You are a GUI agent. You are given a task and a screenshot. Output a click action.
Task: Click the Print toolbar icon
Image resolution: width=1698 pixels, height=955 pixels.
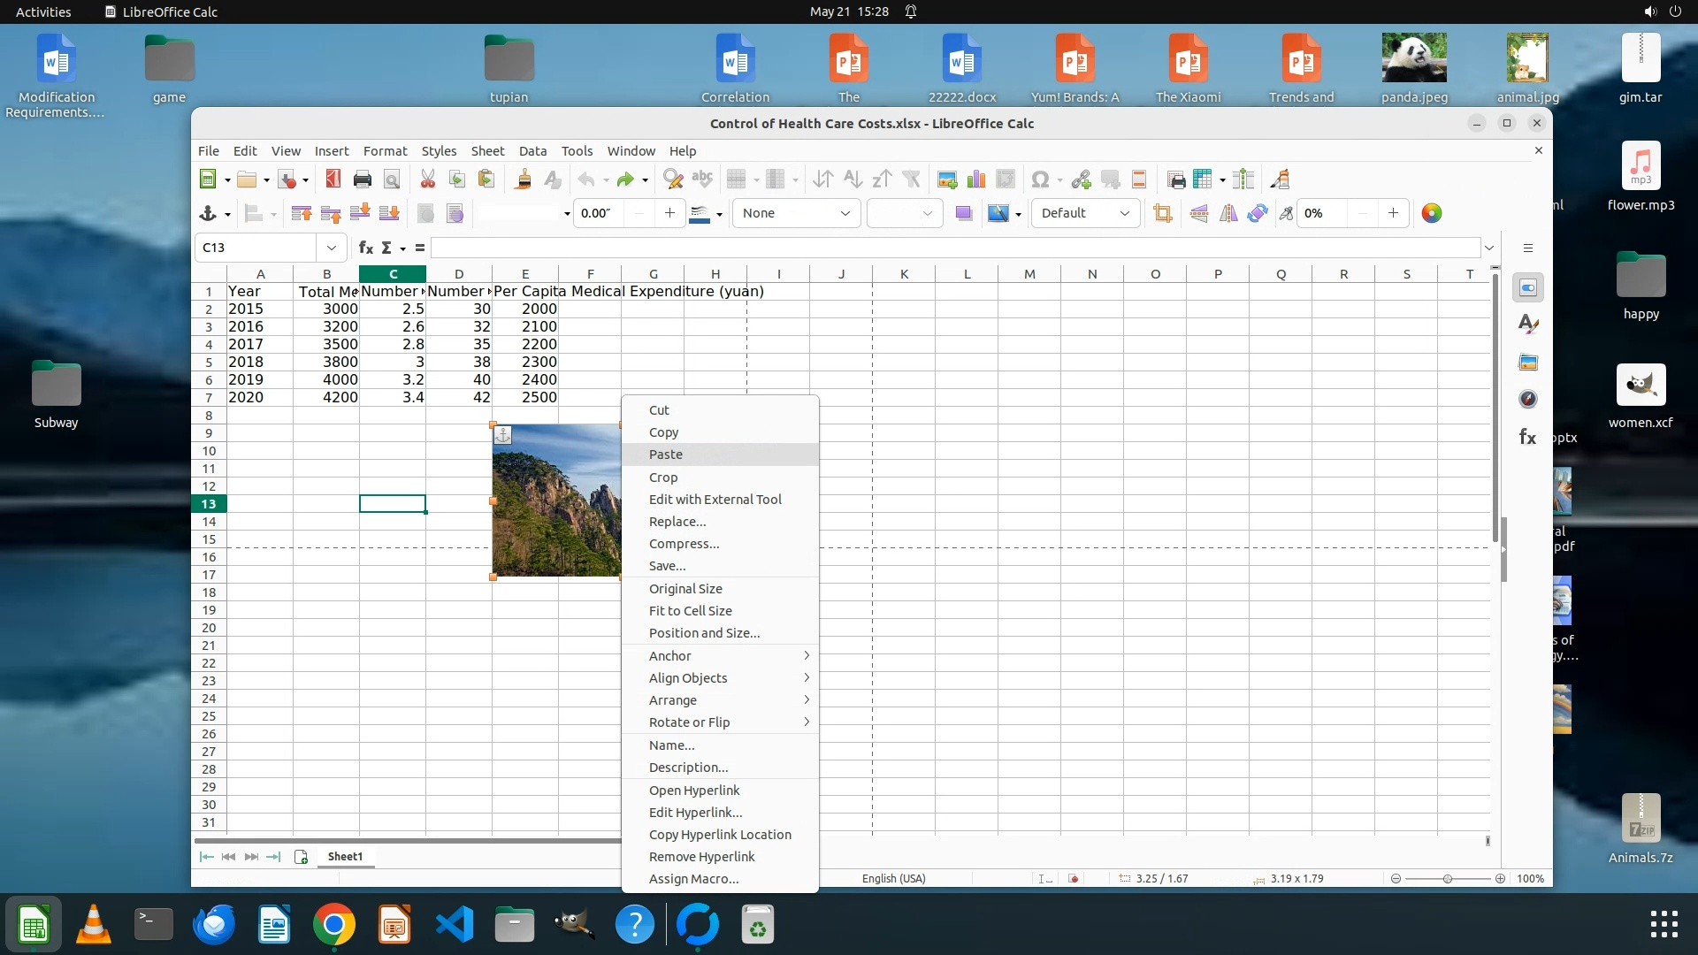tap(362, 180)
